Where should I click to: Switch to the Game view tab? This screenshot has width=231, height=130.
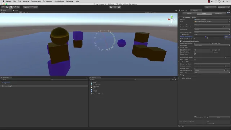[x=16, y=10]
